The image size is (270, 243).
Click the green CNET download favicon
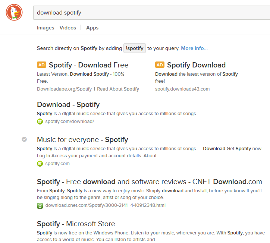[40, 205]
